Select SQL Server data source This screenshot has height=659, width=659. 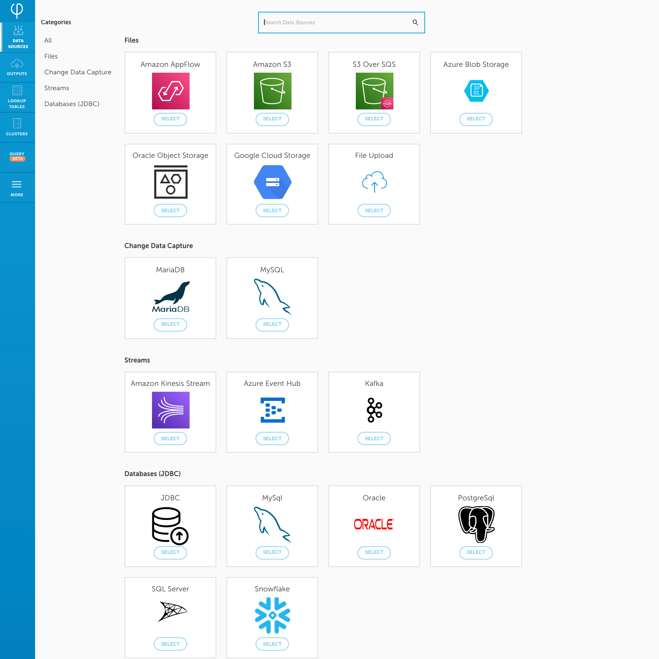(170, 644)
